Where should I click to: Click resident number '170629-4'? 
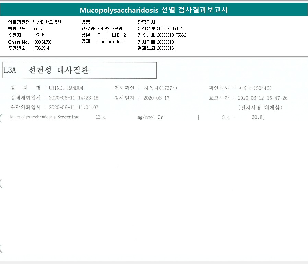click(41, 48)
